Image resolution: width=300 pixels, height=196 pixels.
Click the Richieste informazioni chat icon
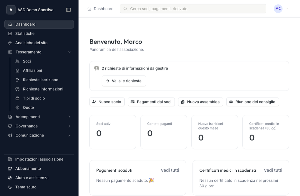(x=17, y=89)
